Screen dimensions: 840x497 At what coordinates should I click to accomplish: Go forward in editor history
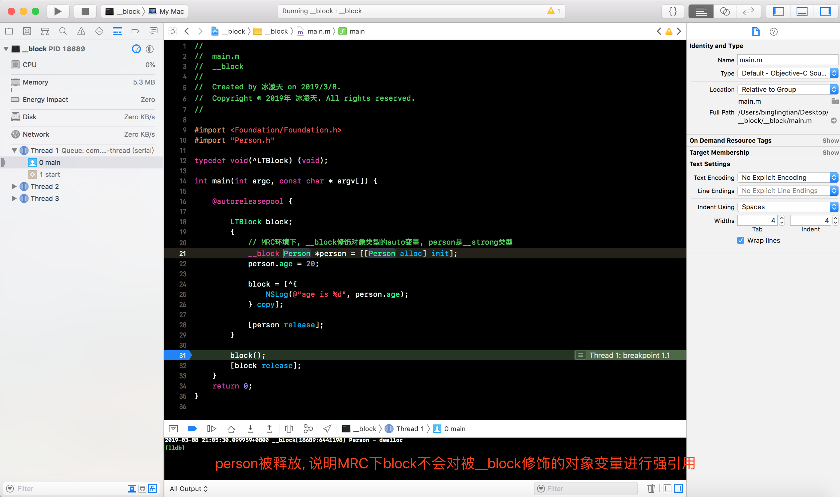(x=200, y=31)
